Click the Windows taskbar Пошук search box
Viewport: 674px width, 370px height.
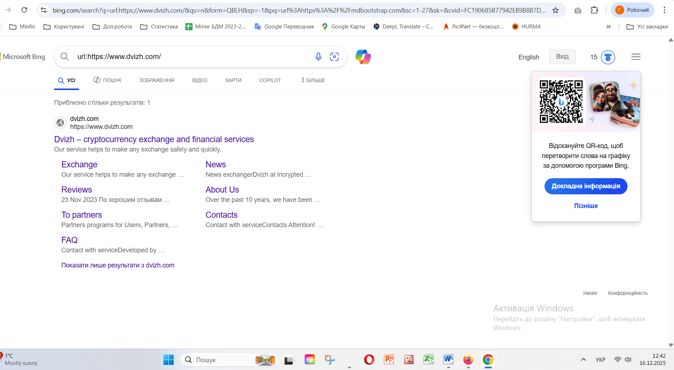point(229,360)
